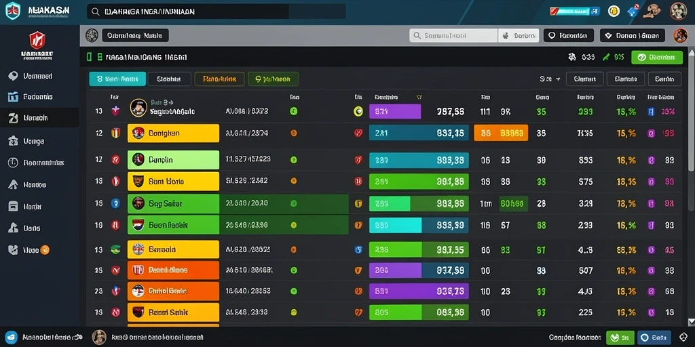Click the clock circle icon beside Reomnitiiks
This screenshot has width=695, height=347.
click(x=13, y=163)
